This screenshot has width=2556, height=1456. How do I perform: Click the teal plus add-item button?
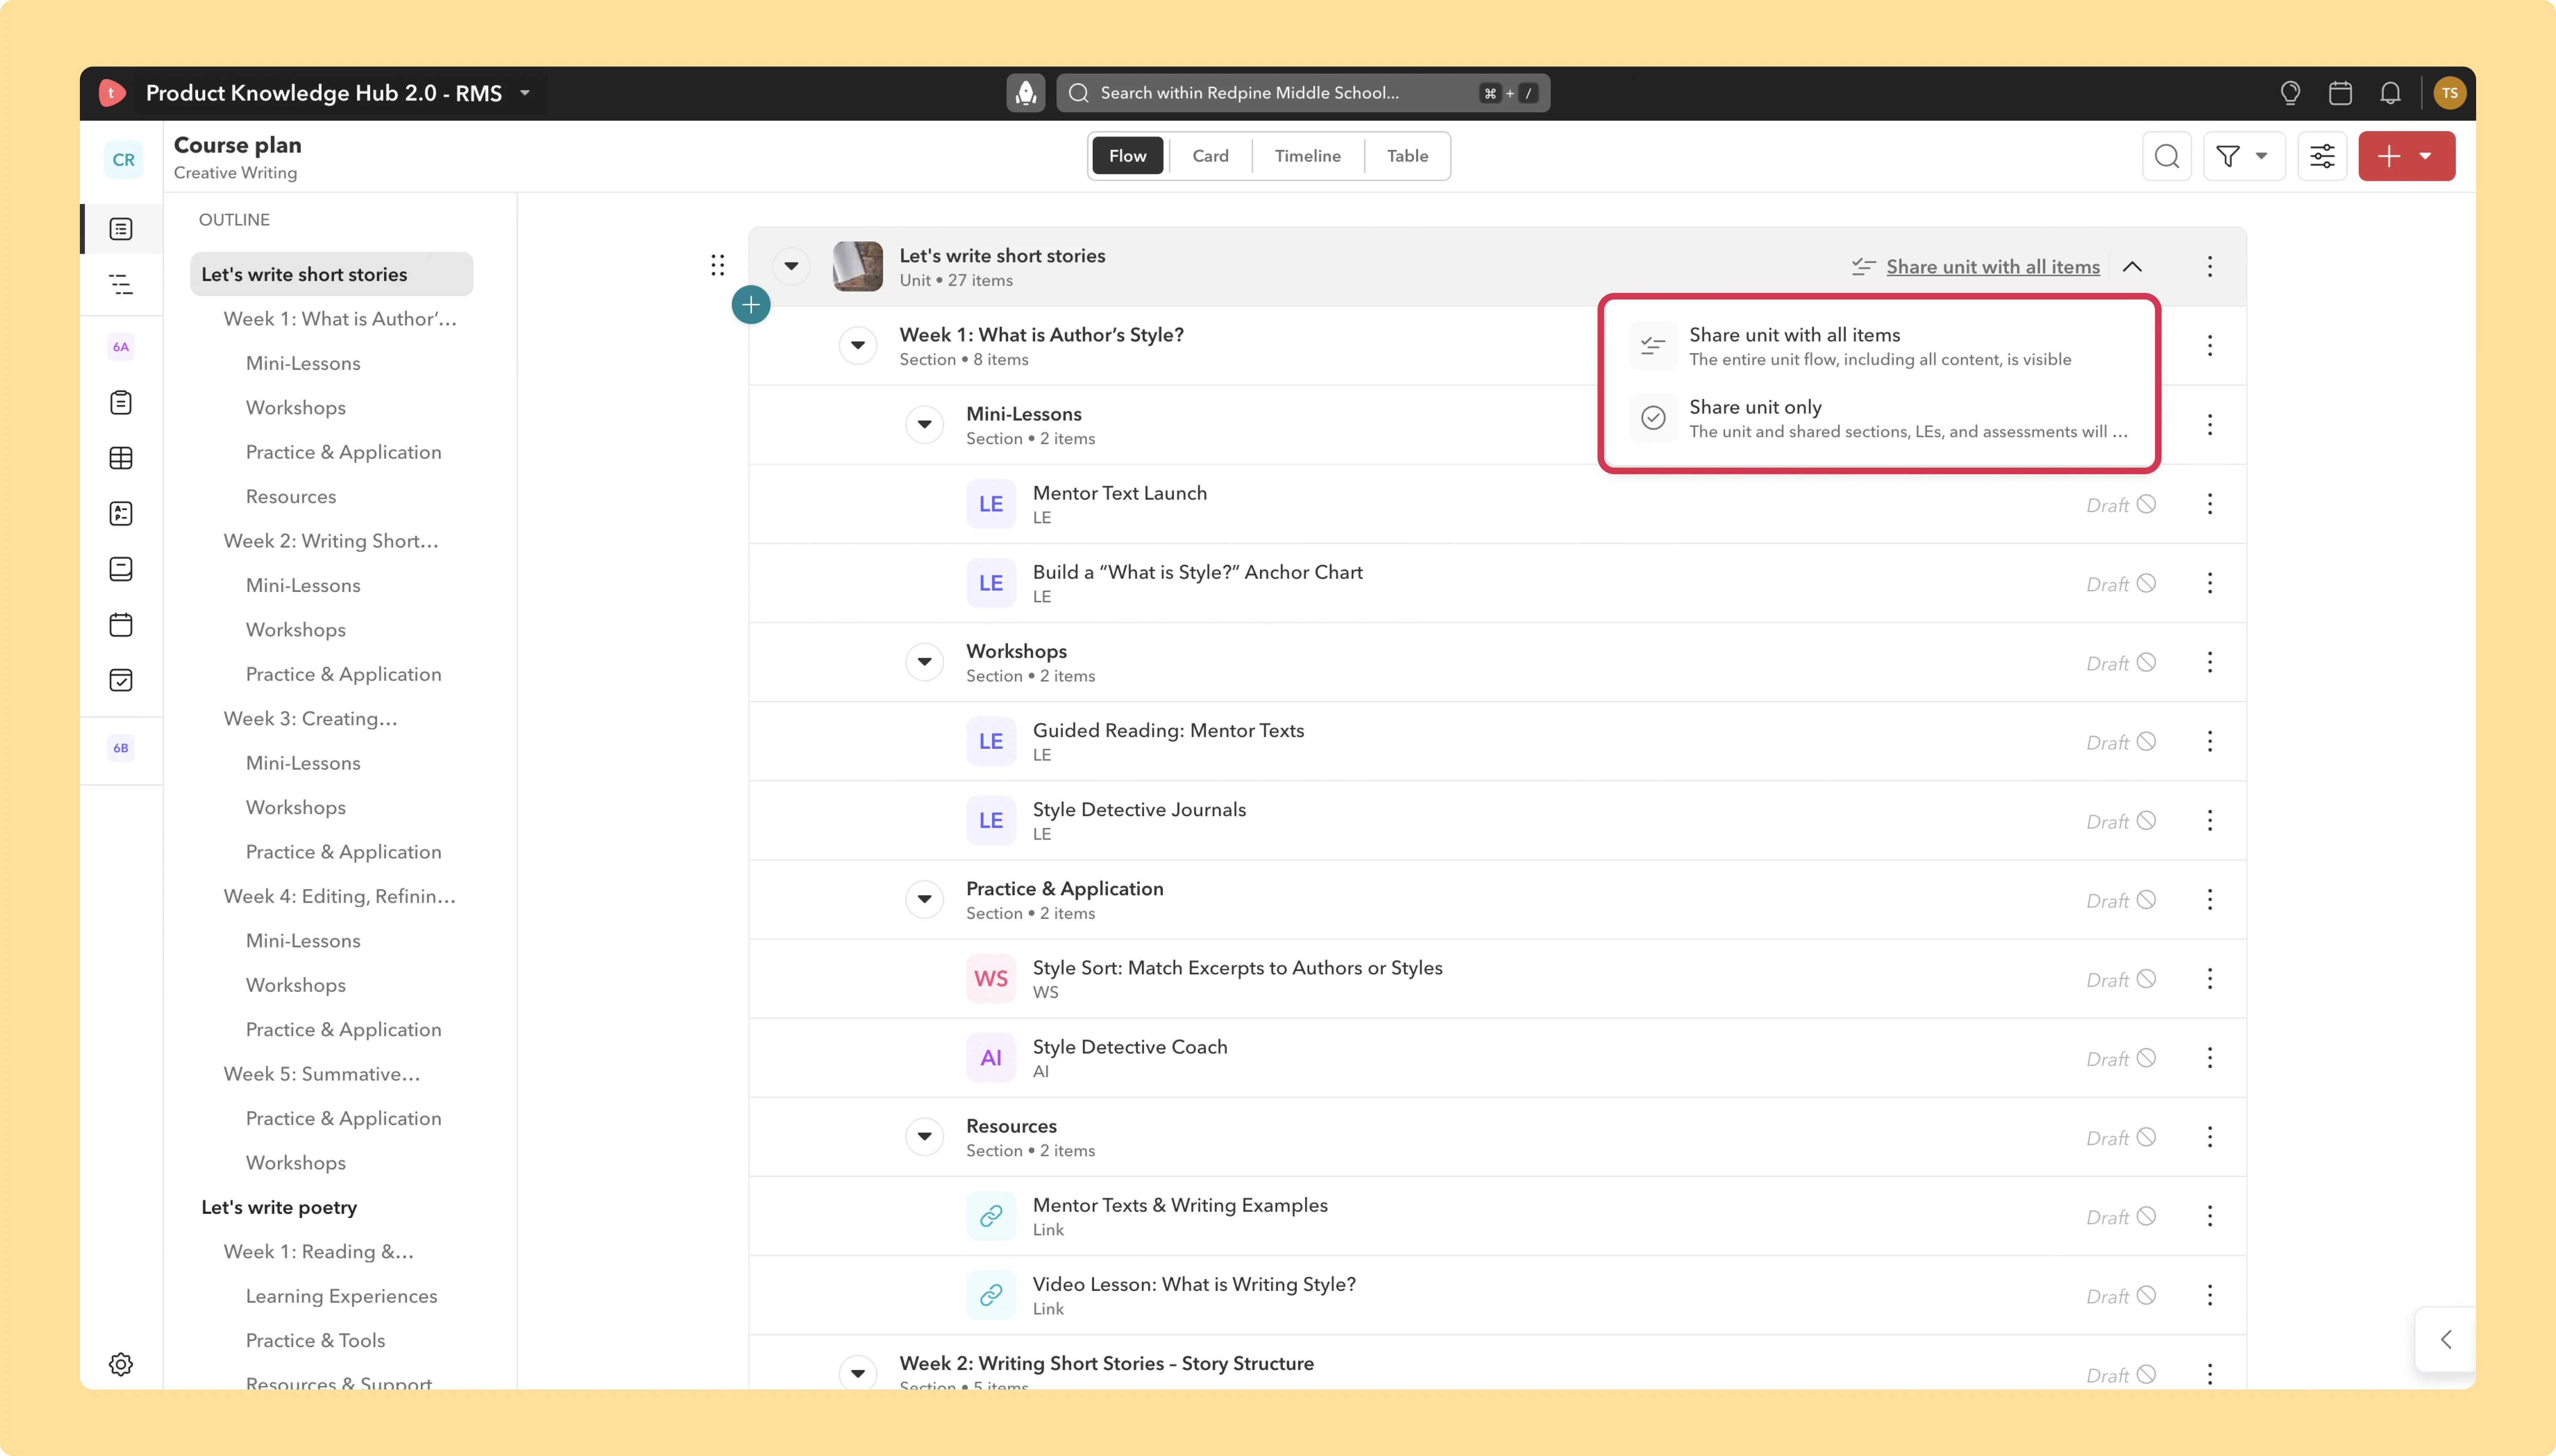tap(751, 305)
